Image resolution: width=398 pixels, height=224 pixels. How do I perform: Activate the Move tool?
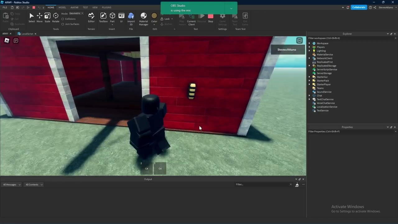(x=39, y=18)
